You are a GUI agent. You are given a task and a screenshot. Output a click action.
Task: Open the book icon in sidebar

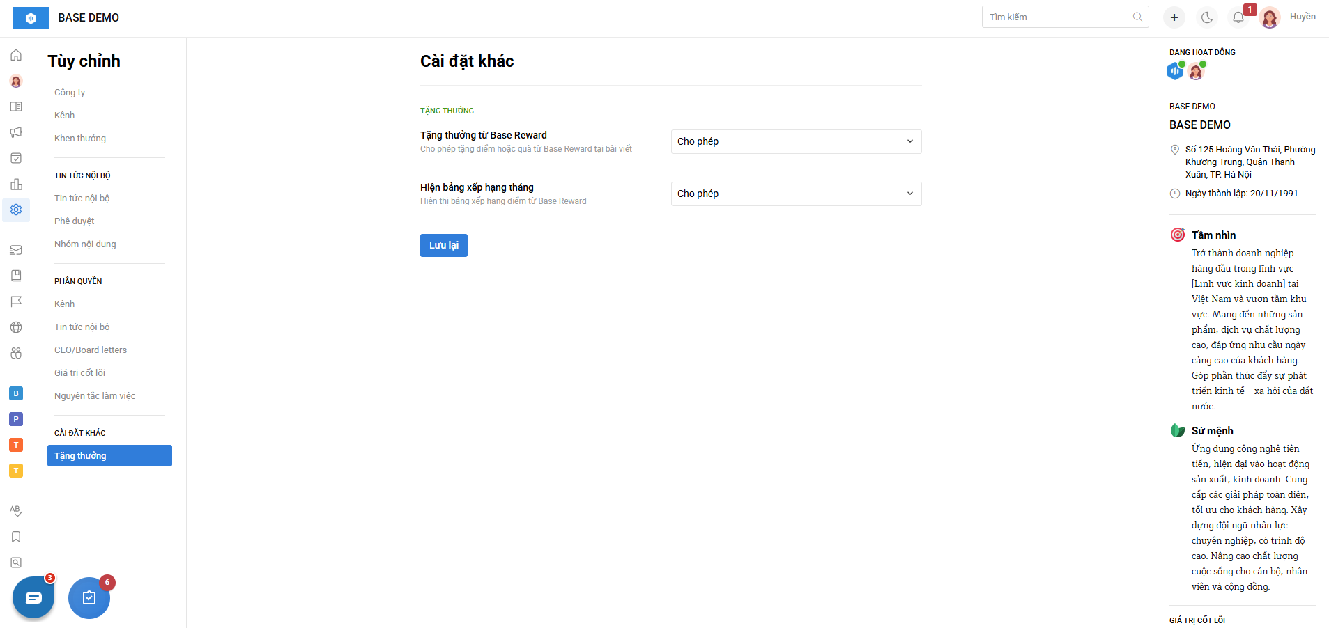click(x=16, y=276)
